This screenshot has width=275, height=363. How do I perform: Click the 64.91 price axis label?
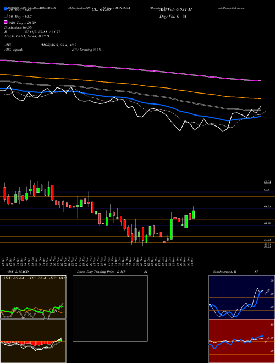coord(267,206)
